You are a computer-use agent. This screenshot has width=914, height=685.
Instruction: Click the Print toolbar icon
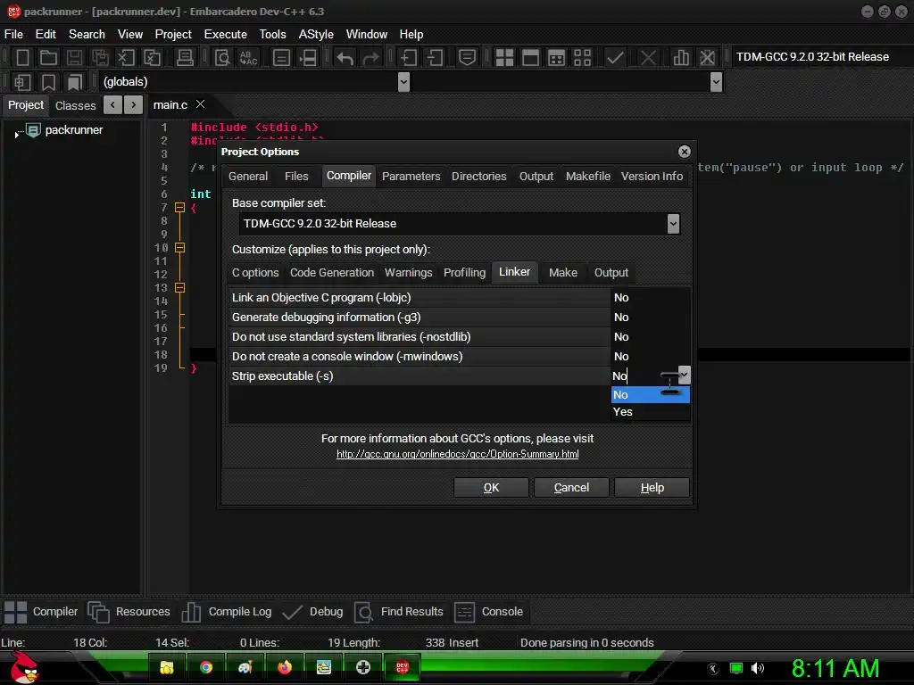(185, 57)
